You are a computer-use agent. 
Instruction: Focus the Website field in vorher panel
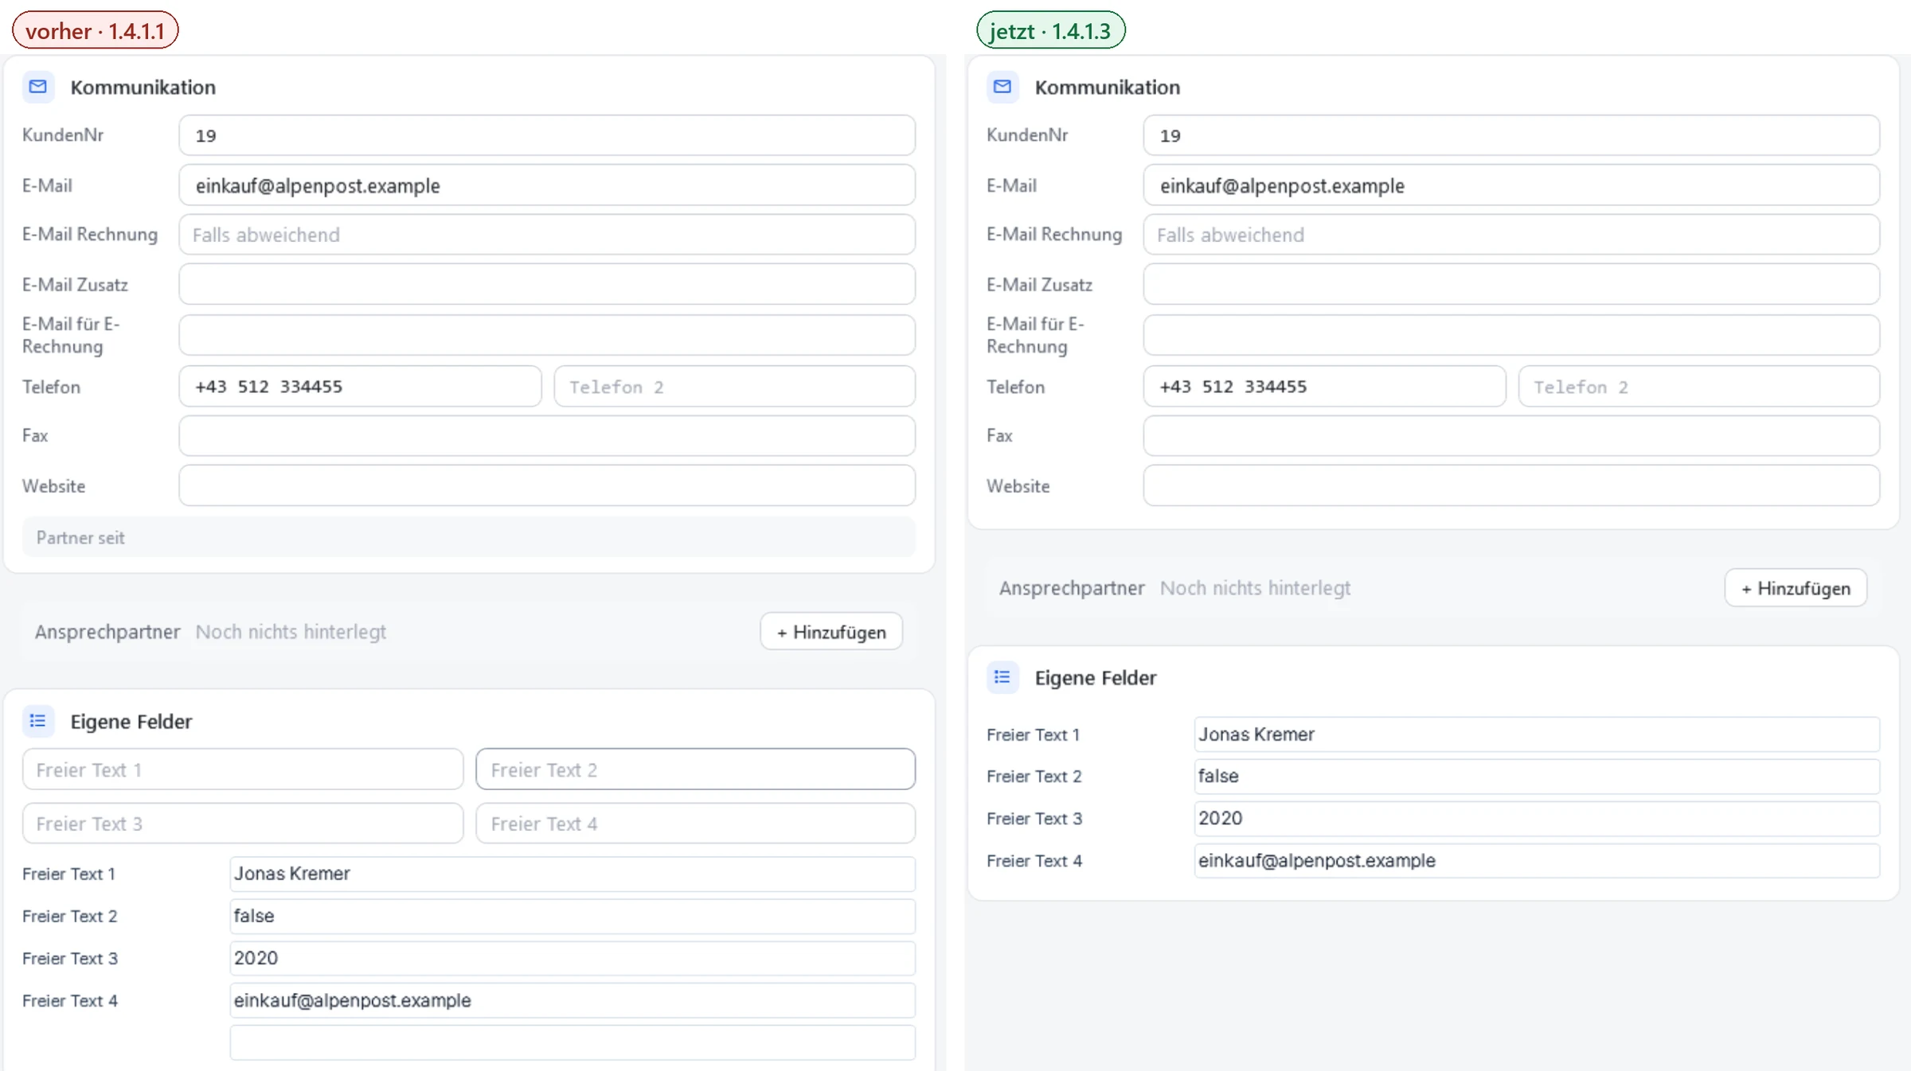click(x=547, y=485)
